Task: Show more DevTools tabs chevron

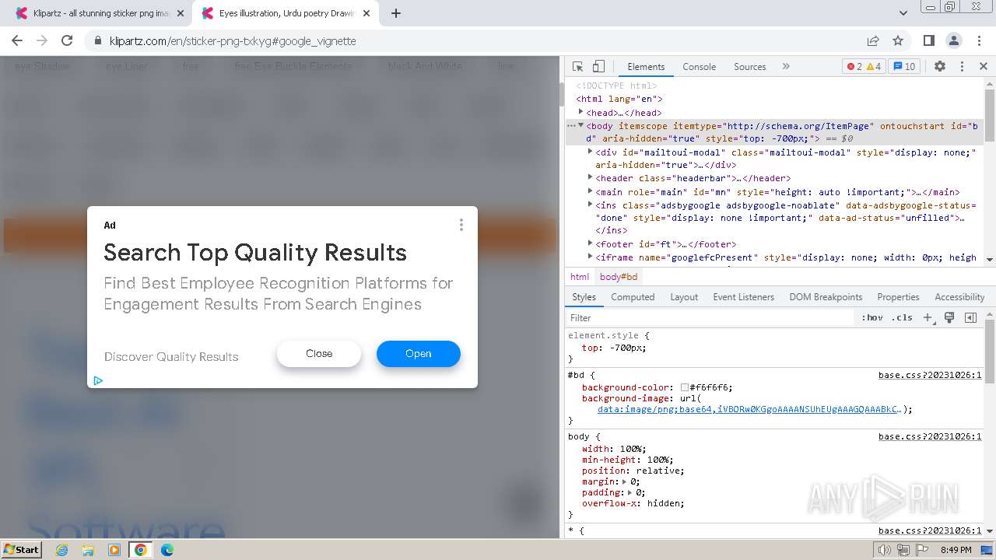Action: pos(786,67)
